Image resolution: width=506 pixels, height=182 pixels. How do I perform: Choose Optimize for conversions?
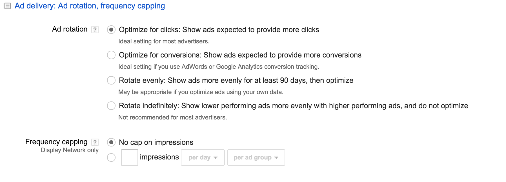pos(111,55)
